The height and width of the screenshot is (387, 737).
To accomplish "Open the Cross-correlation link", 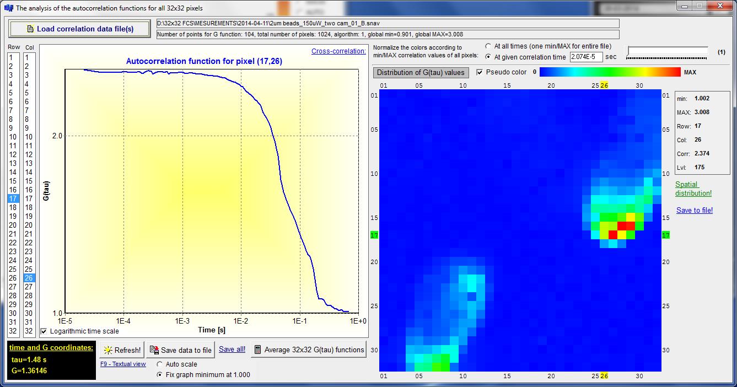I will click(x=338, y=51).
